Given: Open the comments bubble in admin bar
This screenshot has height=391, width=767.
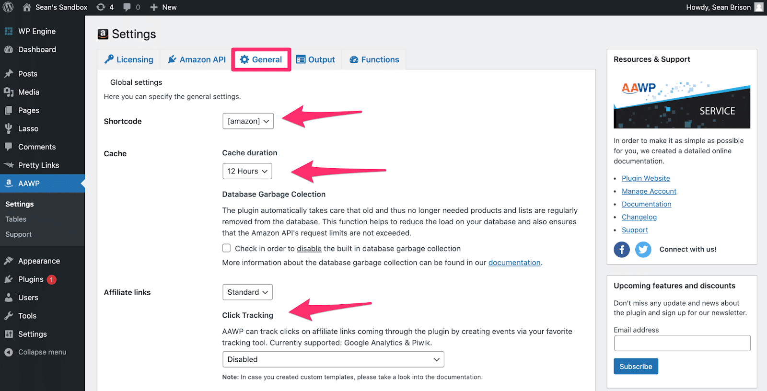Looking at the screenshot, I should (131, 7).
